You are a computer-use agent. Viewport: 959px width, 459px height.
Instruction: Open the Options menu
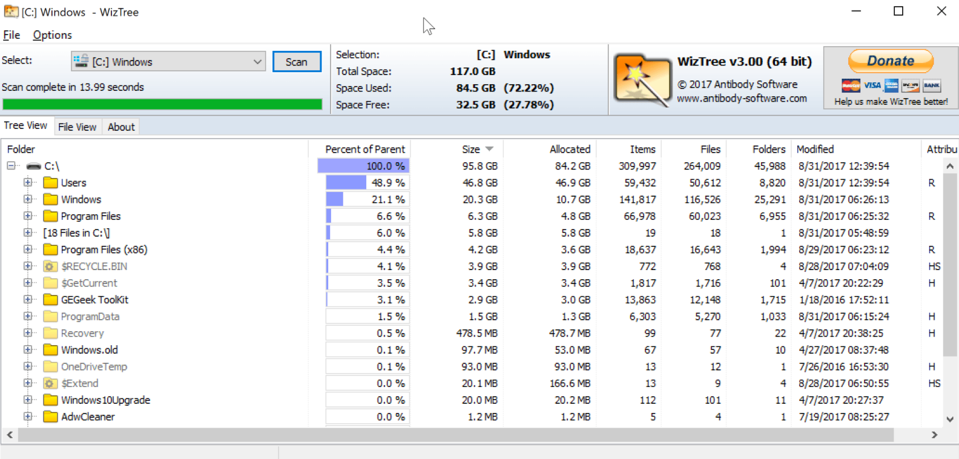(x=52, y=35)
